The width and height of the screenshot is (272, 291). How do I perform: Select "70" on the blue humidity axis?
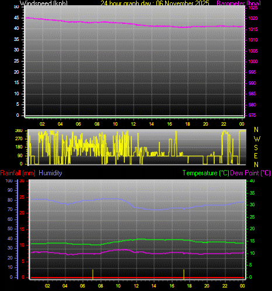tap(10, 210)
